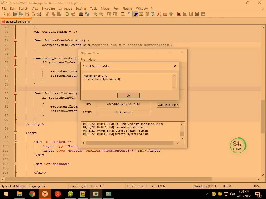Open Chrome from the taskbar
The height and width of the screenshot is (199, 266).
[x=32, y=194]
